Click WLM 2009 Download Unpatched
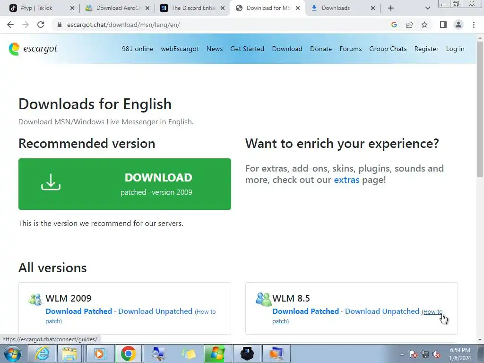 [155, 311]
